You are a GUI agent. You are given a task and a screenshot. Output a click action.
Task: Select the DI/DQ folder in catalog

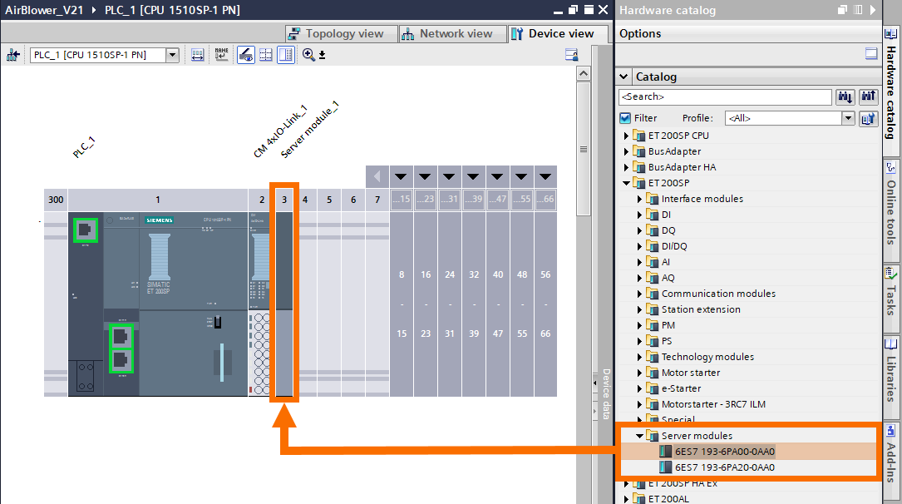(673, 246)
